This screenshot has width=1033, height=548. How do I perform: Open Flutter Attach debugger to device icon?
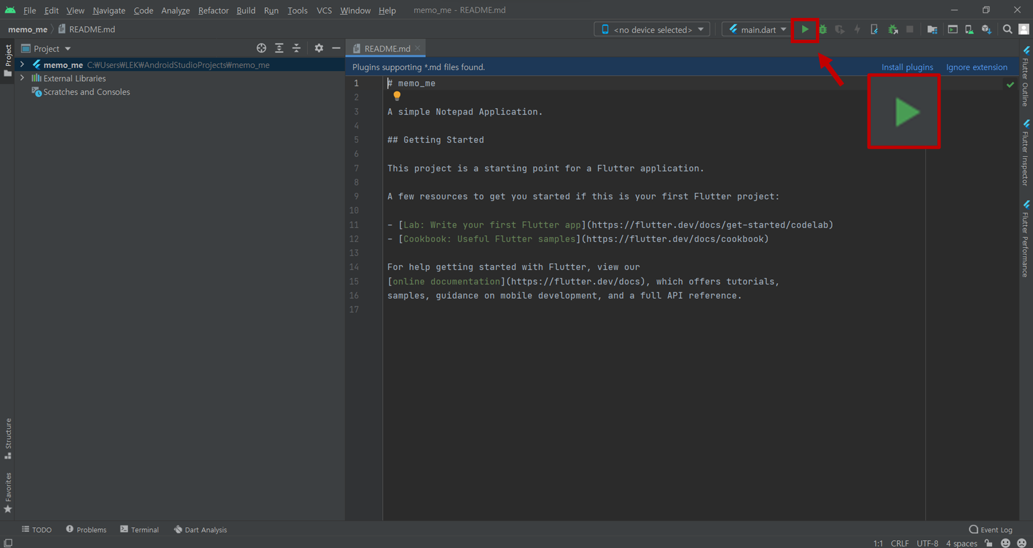[874, 29]
